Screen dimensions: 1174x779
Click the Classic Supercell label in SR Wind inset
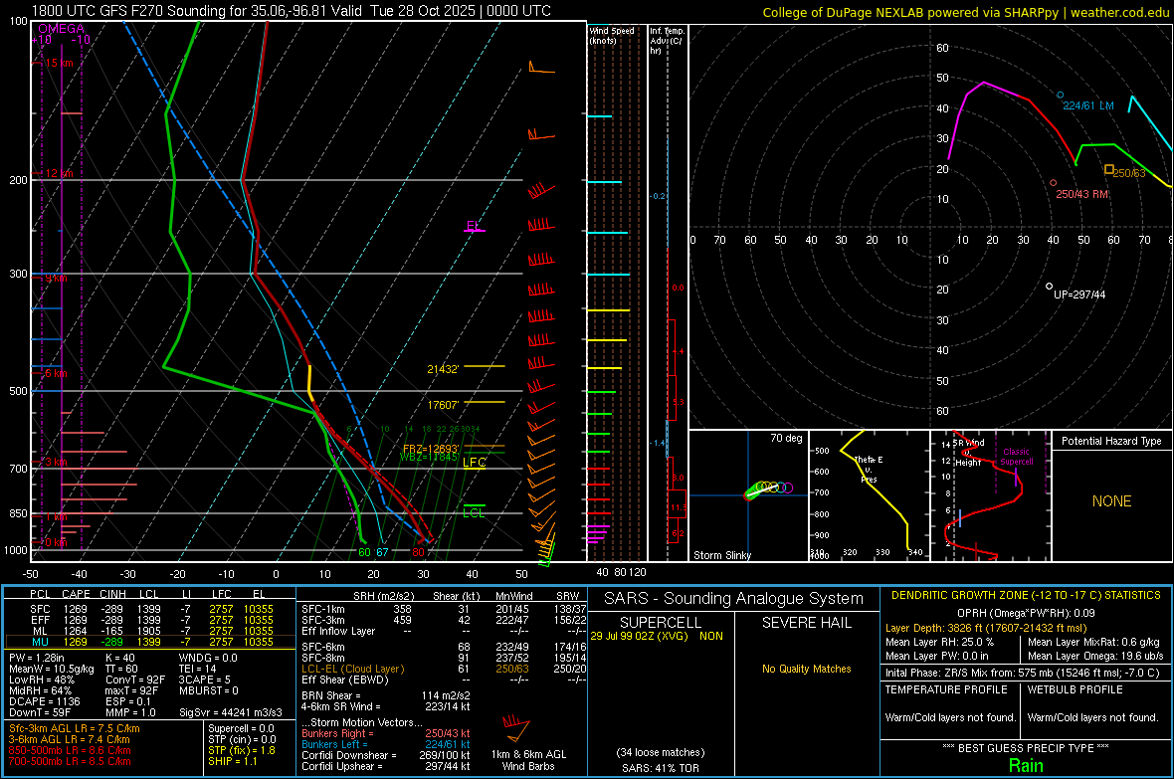(1017, 457)
